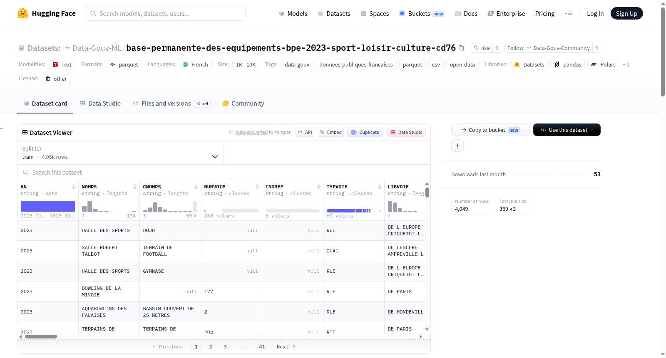The image size is (666, 358).
Task: Open the extra navigation menu icon
Action: coord(568,13)
